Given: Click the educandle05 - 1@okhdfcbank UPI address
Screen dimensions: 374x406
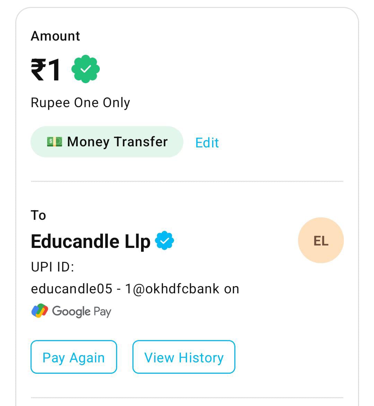Looking at the screenshot, I should [125, 289].
